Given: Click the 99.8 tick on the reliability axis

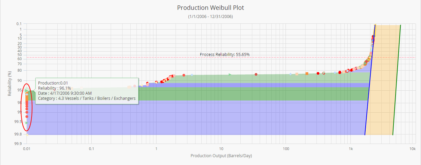Looking at the screenshot, I should coord(18,135).
